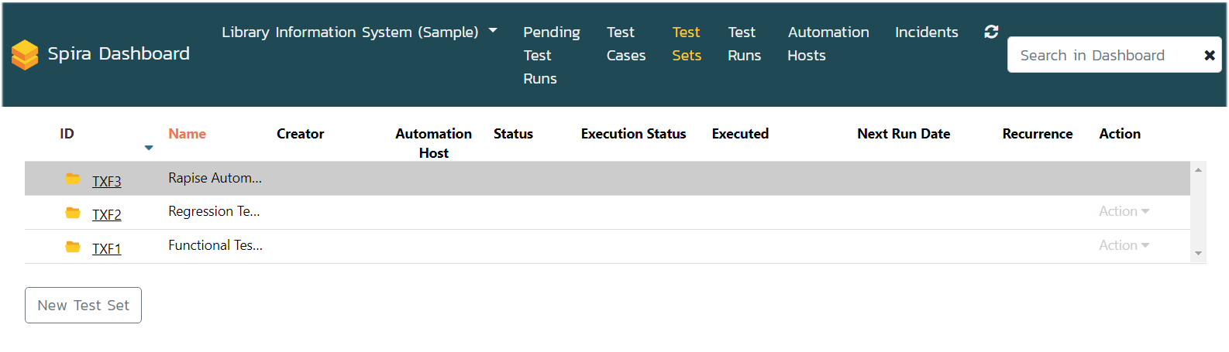Click the refresh icon in navbar

[x=991, y=32]
